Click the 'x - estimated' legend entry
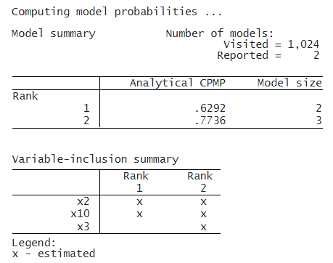The height and width of the screenshot is (263, 333). (54, 254)
